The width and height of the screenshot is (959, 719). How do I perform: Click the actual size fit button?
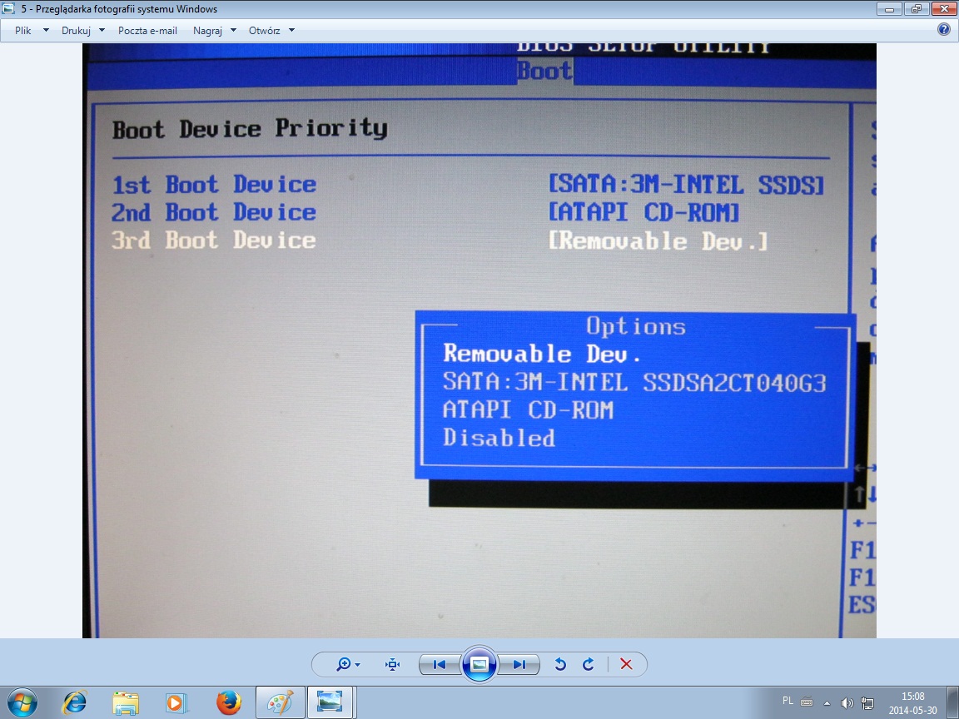click(393, 664)
